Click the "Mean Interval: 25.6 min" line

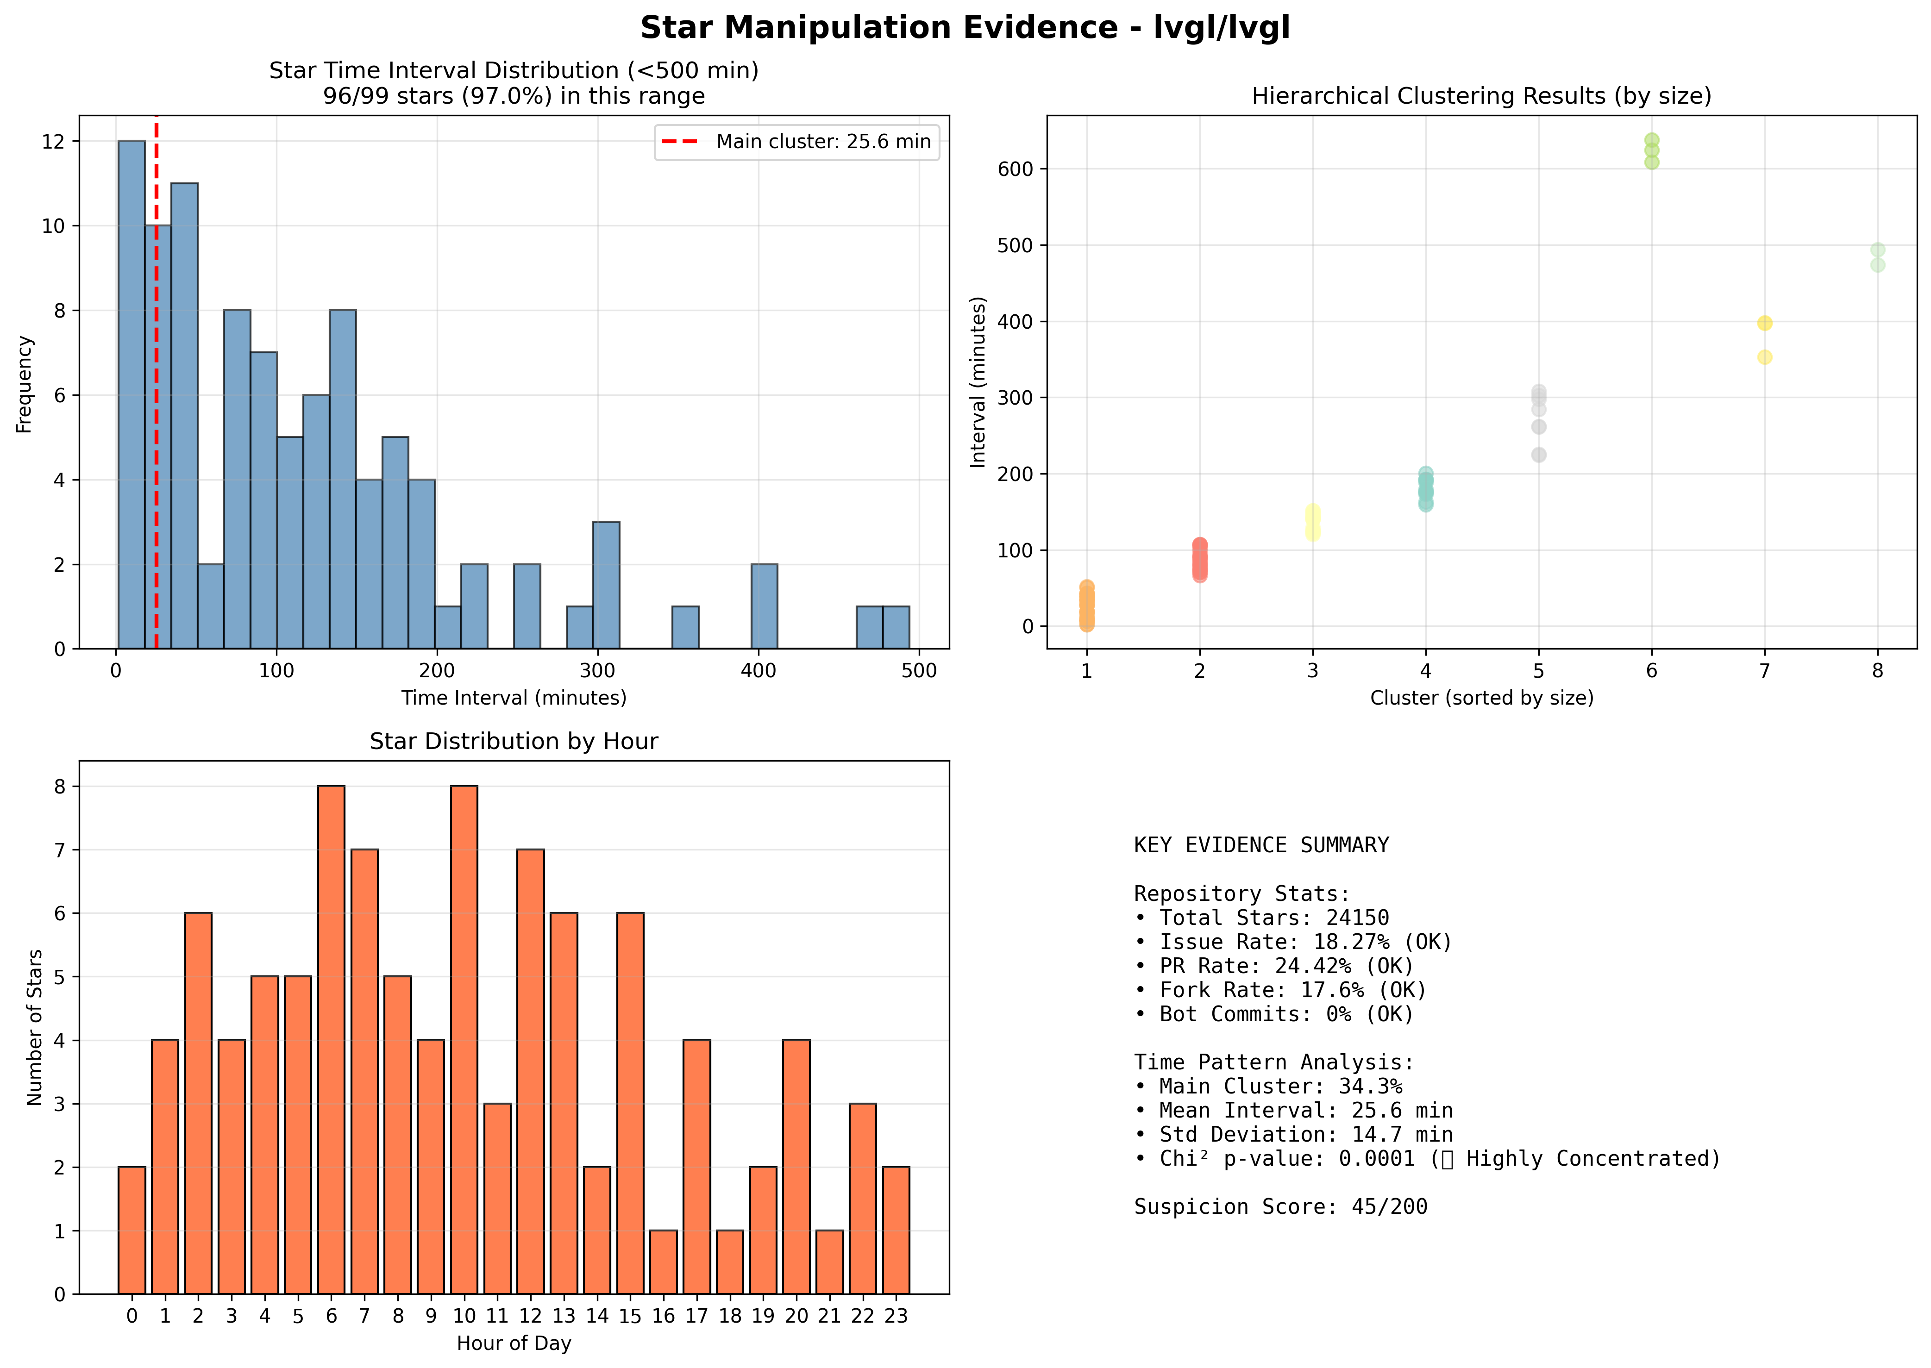1293,1110
